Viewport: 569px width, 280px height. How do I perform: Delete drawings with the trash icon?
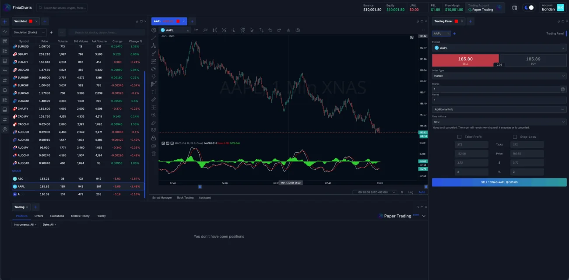click(x=154, y=154)
